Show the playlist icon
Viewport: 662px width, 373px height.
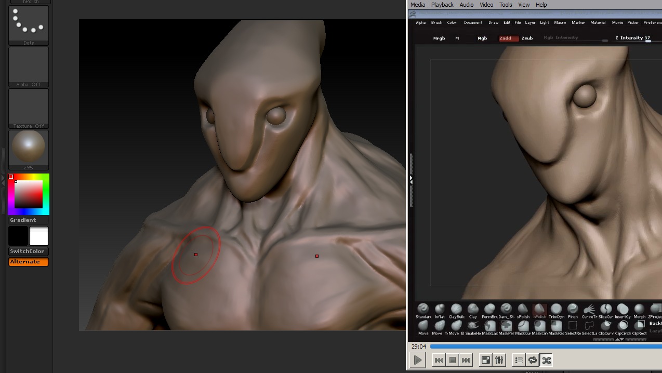coord(519,360)
